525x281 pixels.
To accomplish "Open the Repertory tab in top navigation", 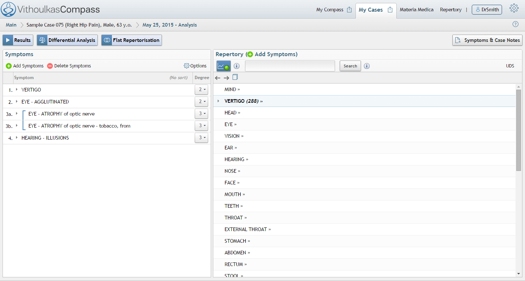I will [x=451, y=10].
